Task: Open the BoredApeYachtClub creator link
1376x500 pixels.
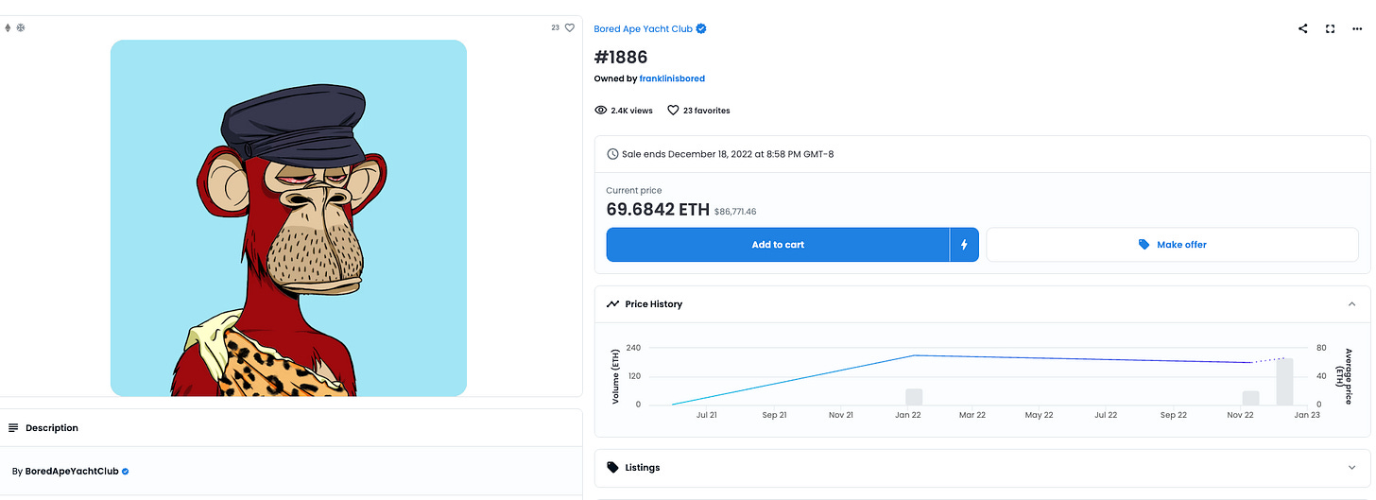Action: [71, 471]
